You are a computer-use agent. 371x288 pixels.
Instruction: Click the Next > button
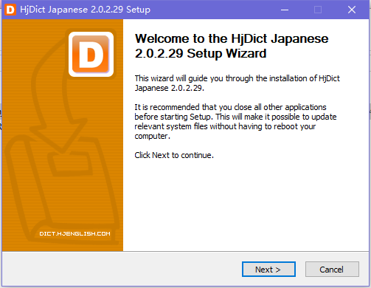coord(268,270)
